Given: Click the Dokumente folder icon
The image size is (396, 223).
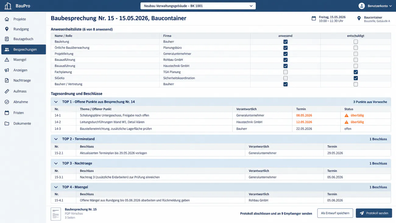Looking at the screenshot, I should [x=7, y=123].
